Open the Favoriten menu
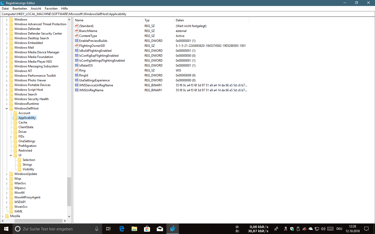 [x=51, y=9]
